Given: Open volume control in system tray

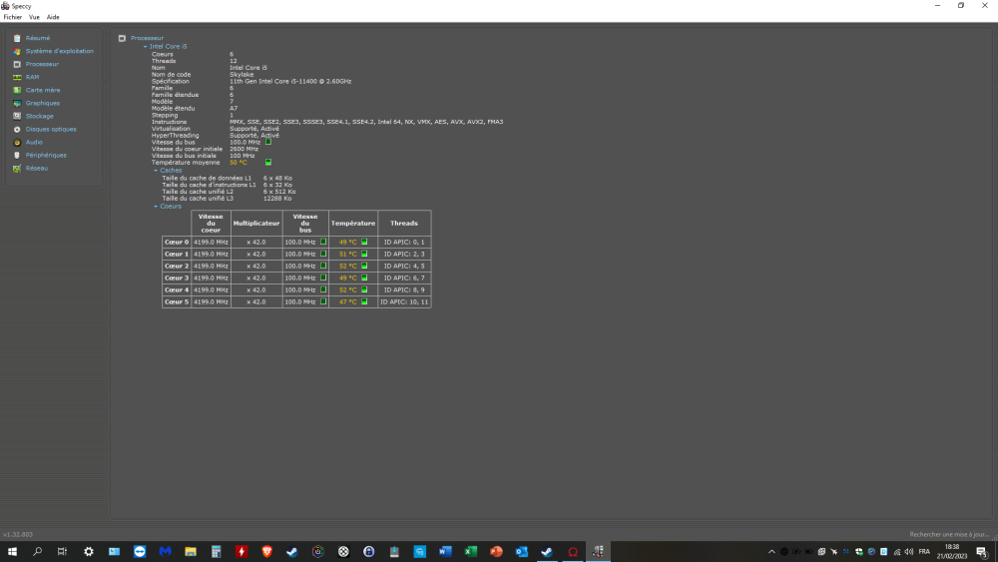Looking at the screenshot, I should click(909, 552).
